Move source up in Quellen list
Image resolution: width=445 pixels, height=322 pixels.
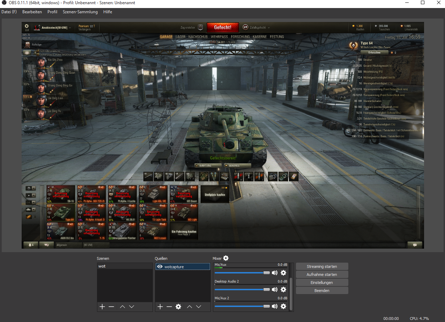[x=189, y=307]
